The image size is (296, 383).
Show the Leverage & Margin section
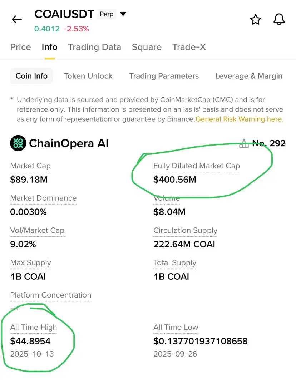[249, 76]
